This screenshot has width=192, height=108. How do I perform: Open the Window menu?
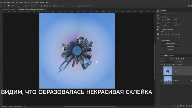[42, 2]
